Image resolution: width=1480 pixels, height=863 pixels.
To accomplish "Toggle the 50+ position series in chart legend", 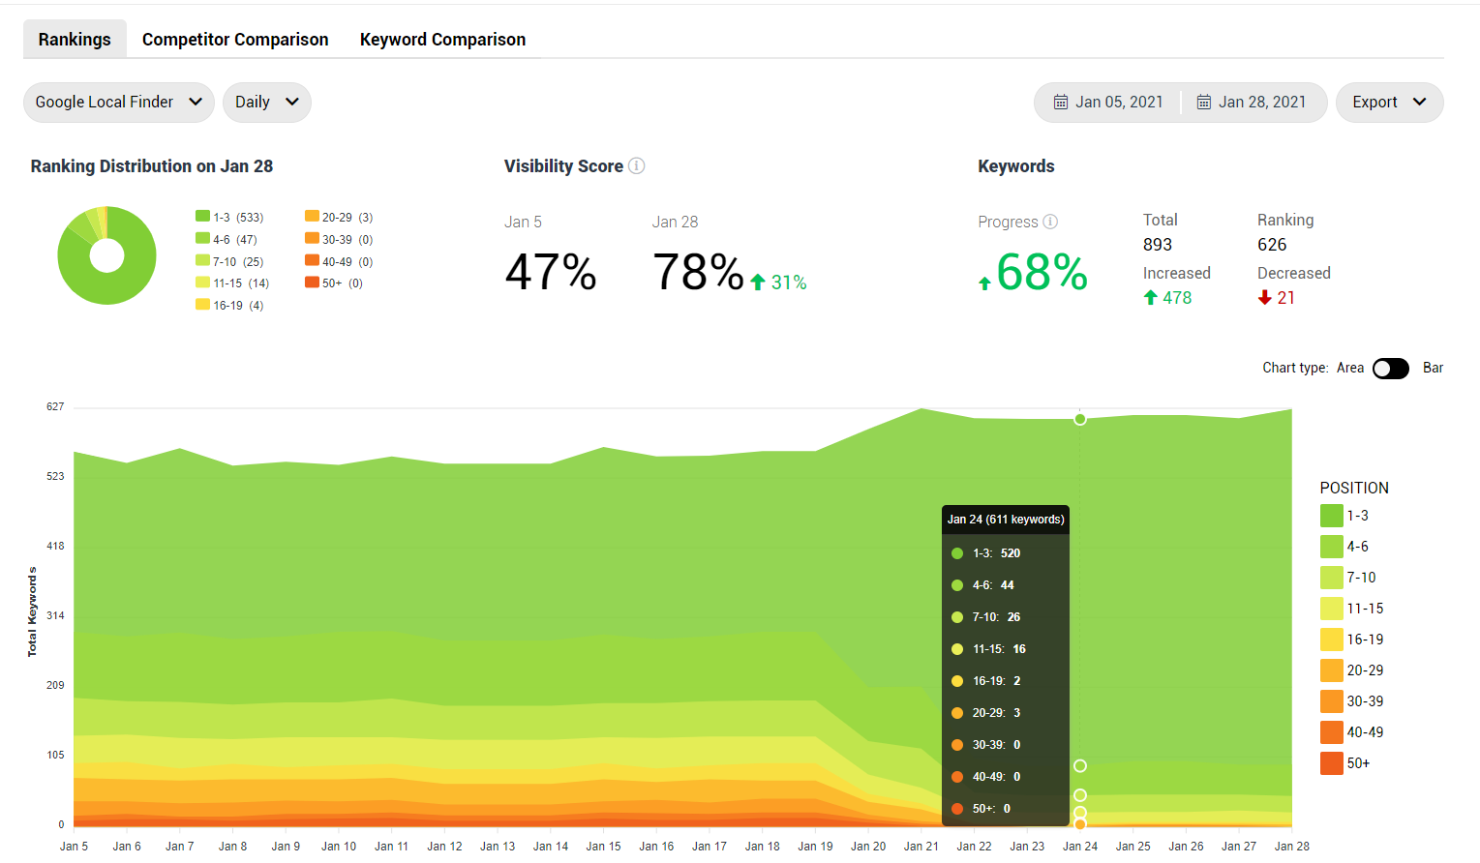I will (1332, 763).
